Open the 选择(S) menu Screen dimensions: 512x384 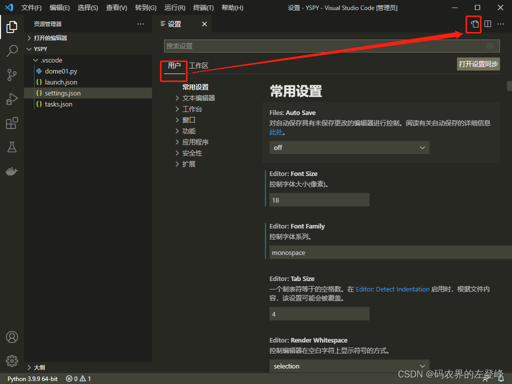(88, 7)
